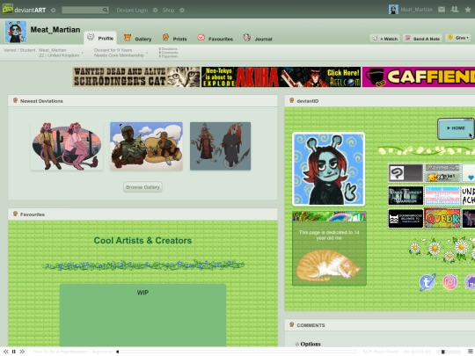Screen dimensions: 475x356
Task: Click the small user avatar in top bar
Action: click(393, 10)
